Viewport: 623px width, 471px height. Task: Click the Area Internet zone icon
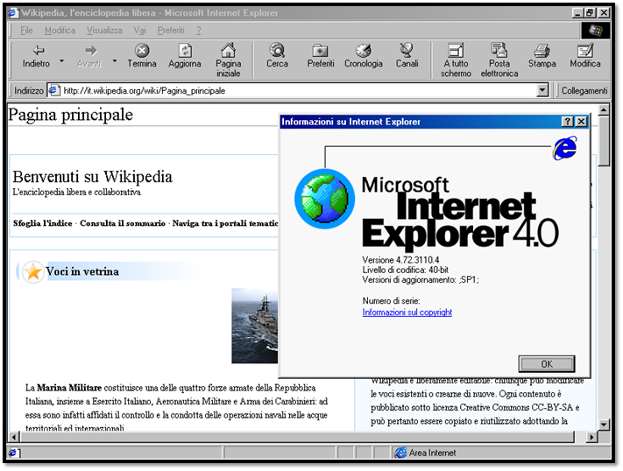(400, 453)
